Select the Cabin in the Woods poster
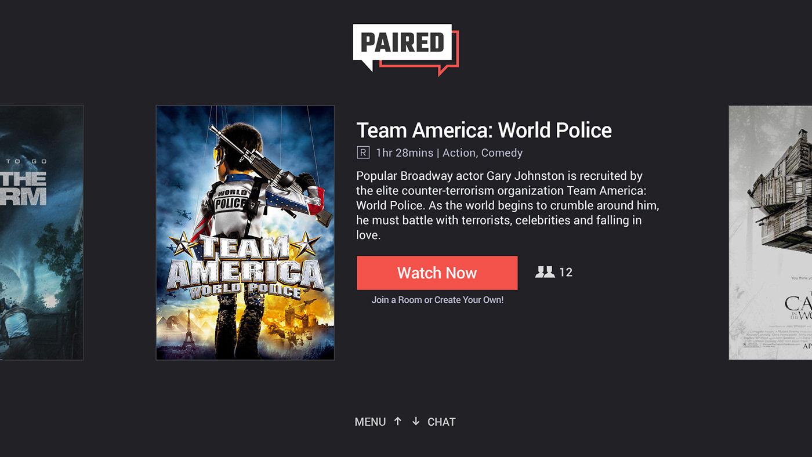 [x=770, y=233]
